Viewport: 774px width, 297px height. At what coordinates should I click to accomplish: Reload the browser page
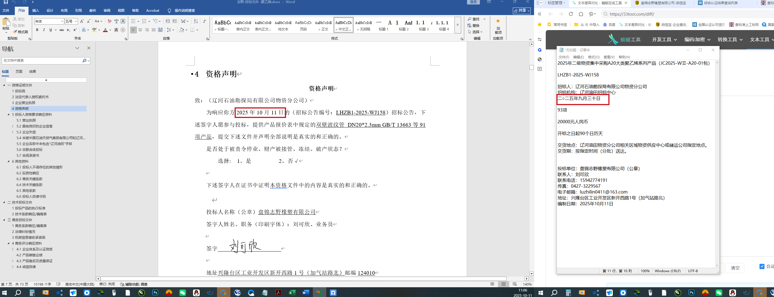571,14
